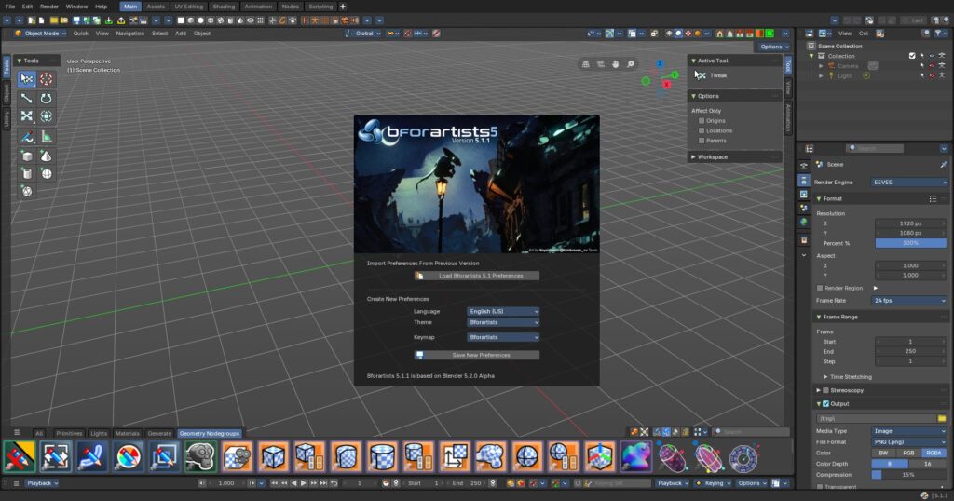Uncheck the Collection exclude checkbox in outliner

[912, 56]
